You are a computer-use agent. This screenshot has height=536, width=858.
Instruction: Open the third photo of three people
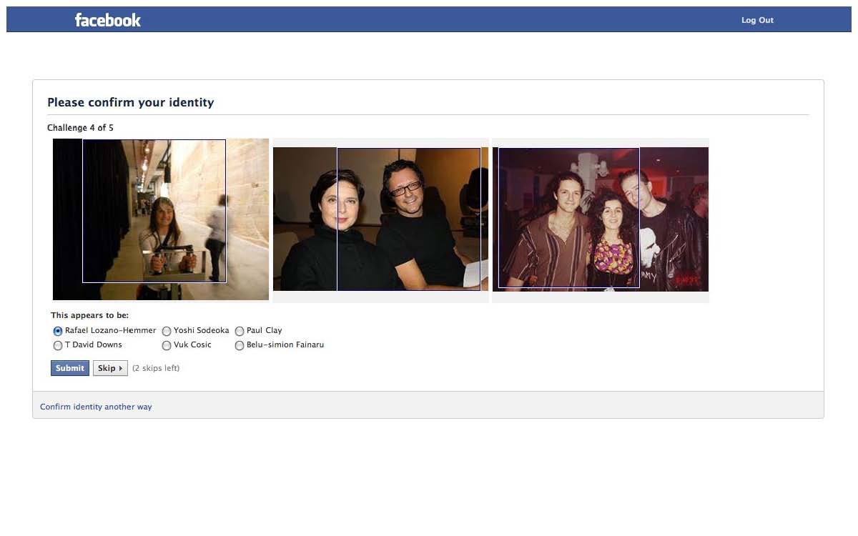click(601, 219)
